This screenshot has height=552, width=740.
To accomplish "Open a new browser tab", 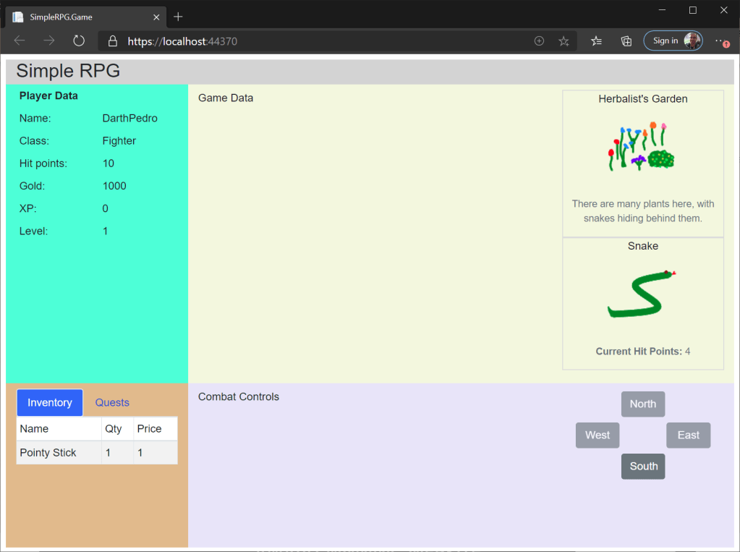I will click(179, 17).
